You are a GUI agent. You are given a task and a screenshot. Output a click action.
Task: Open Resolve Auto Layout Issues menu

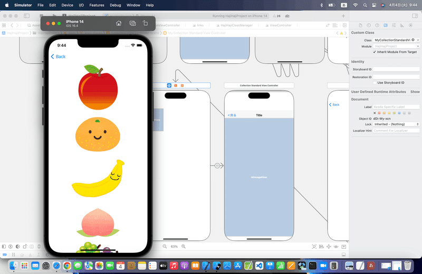click(336, 247)
